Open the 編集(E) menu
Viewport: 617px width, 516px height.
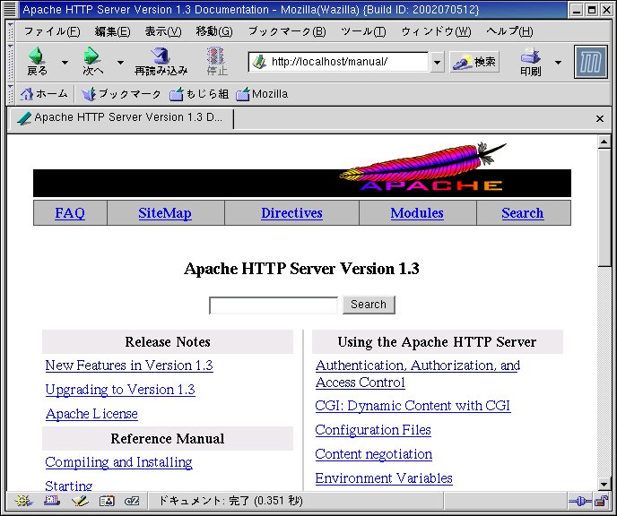(112, 31)
